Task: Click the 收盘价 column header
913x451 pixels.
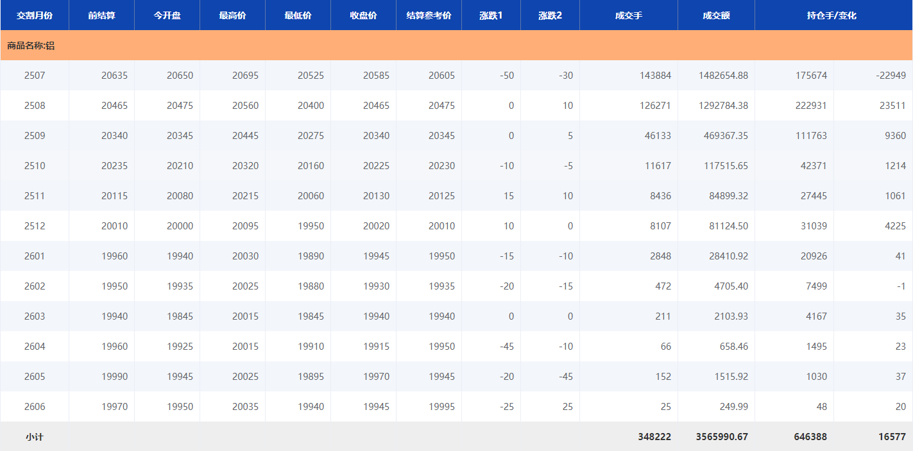Action: [x=363, y=15]
